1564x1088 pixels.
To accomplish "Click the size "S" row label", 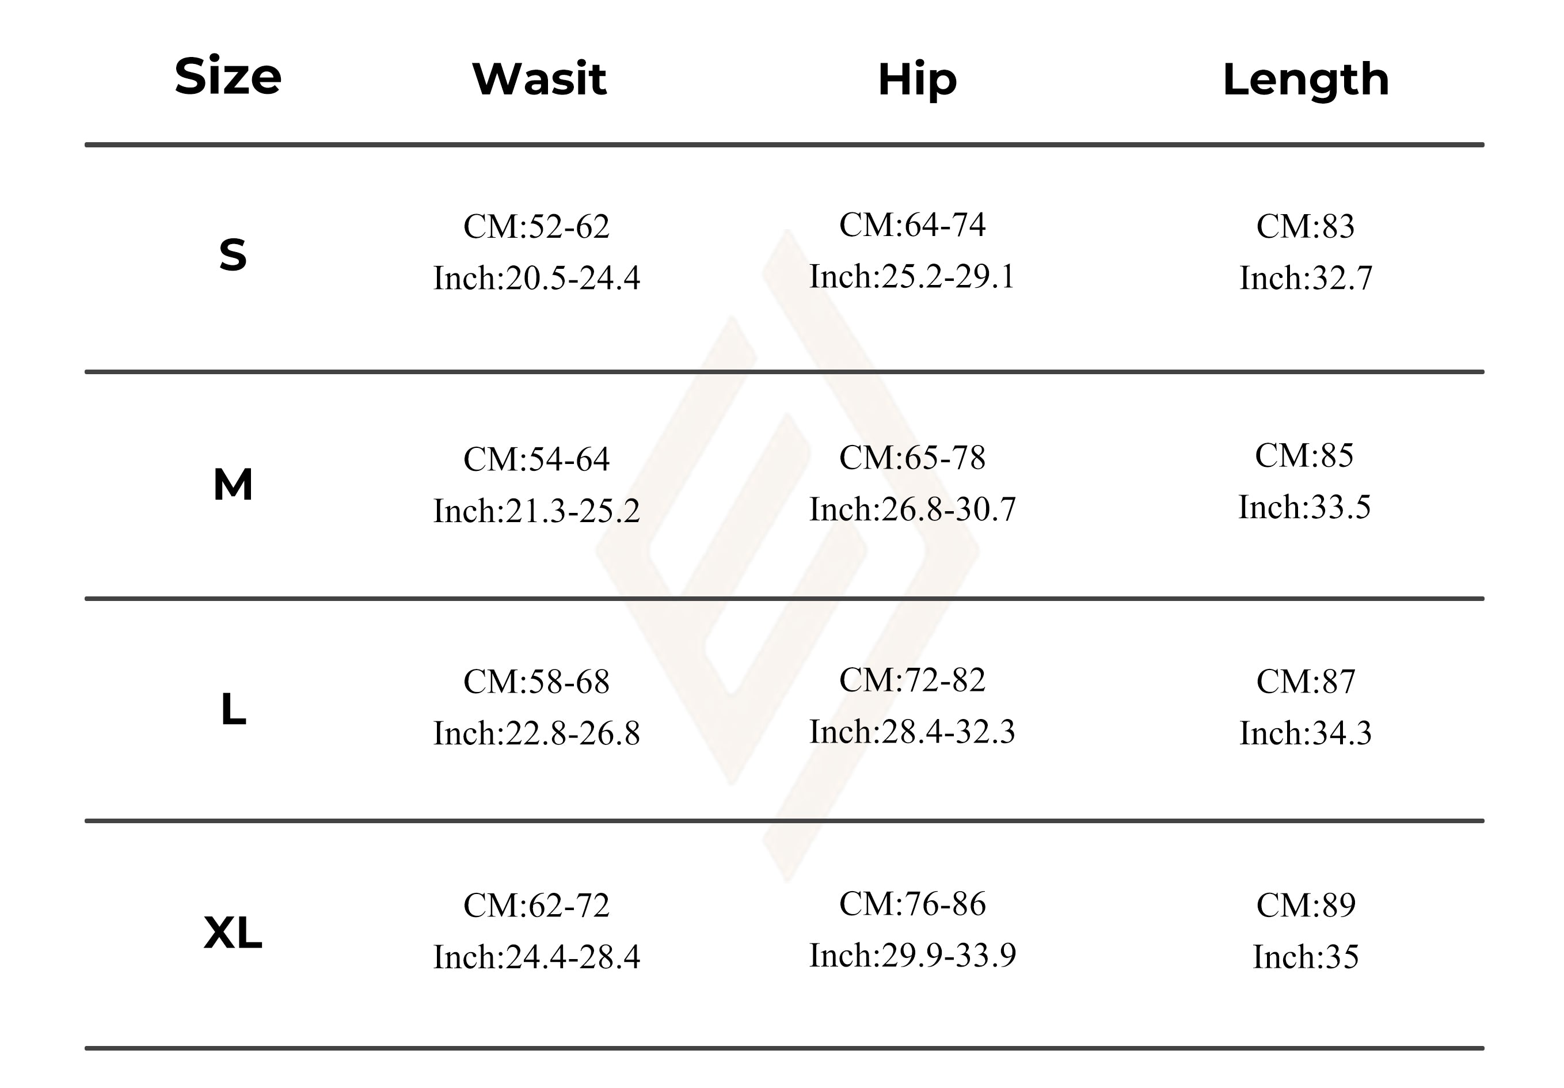I will coord(233,256).
